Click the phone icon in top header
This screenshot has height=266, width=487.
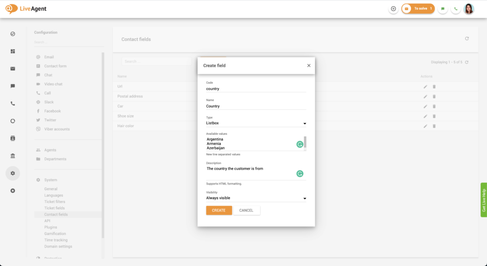(x=456, y=9)
